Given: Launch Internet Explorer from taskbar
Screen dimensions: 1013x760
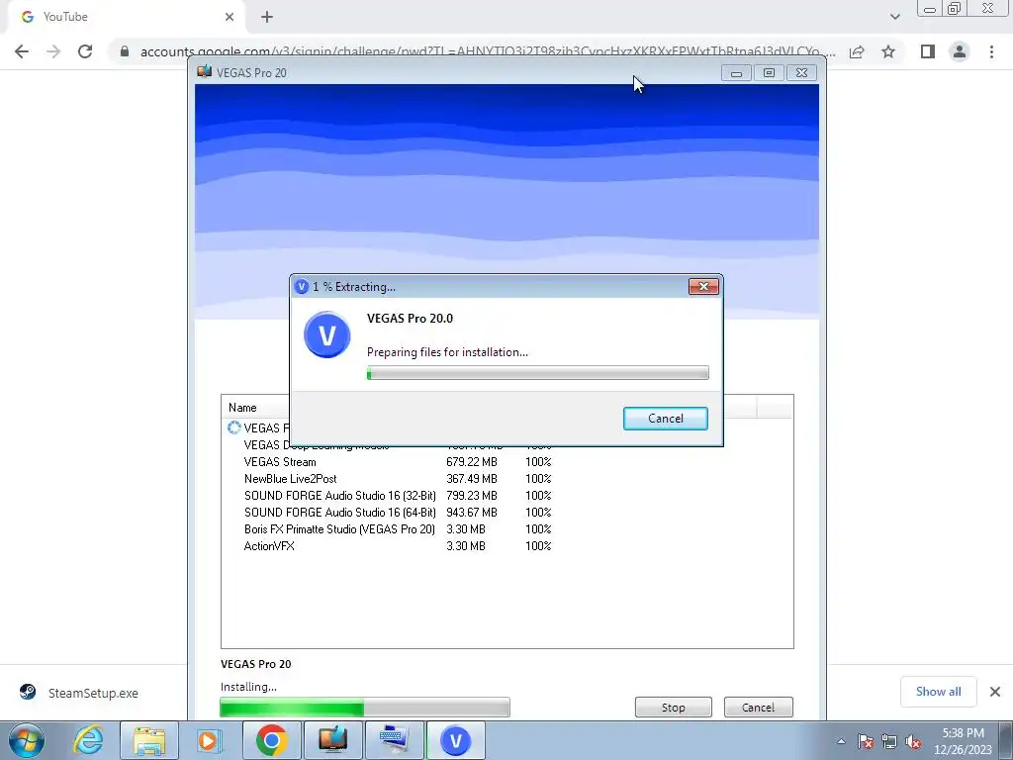Looking at the screenshot, I should (x=88, y=740).
